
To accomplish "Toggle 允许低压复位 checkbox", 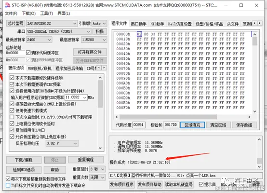I will click(x=12, y=137).
